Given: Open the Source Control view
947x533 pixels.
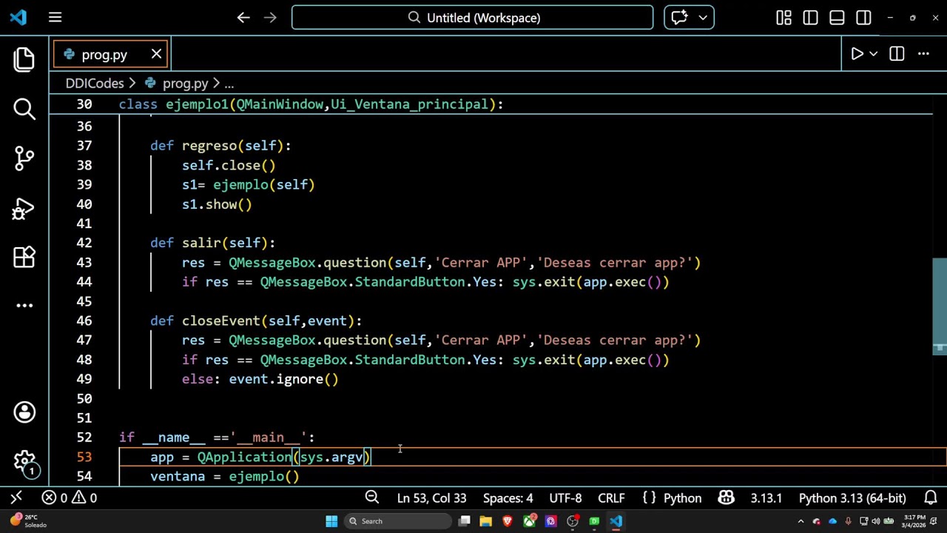Looking at the screenshot, I should coord(24,158).
